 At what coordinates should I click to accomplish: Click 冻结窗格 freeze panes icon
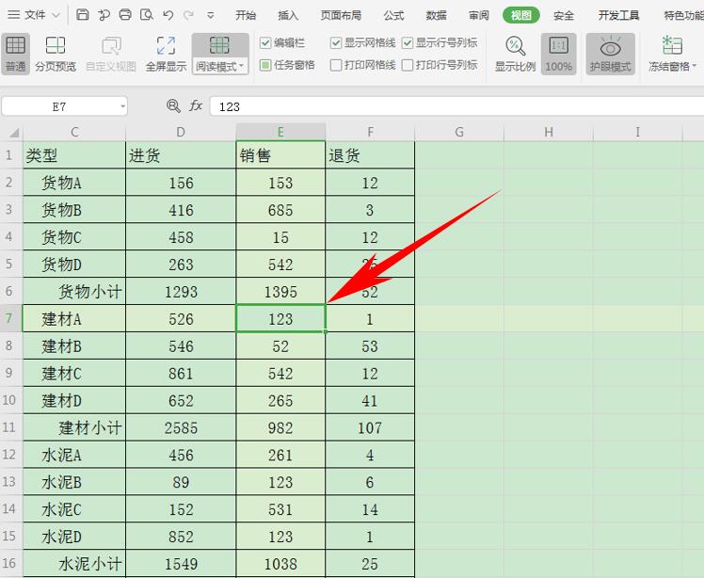tap(672, 46)
